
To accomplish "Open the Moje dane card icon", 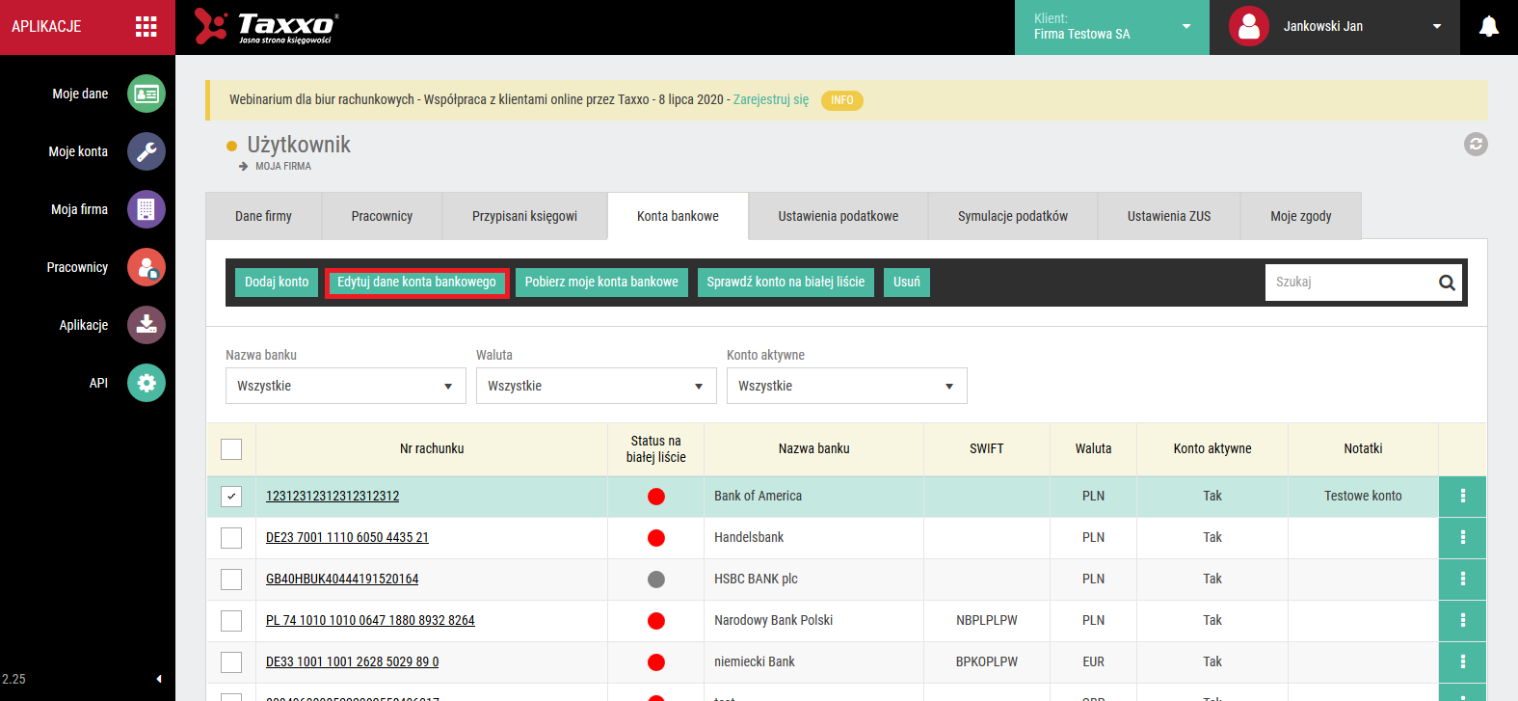I will [146, 94].
